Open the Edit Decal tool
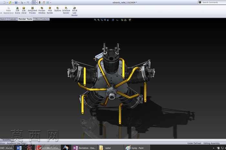 (x=24, y=11)
